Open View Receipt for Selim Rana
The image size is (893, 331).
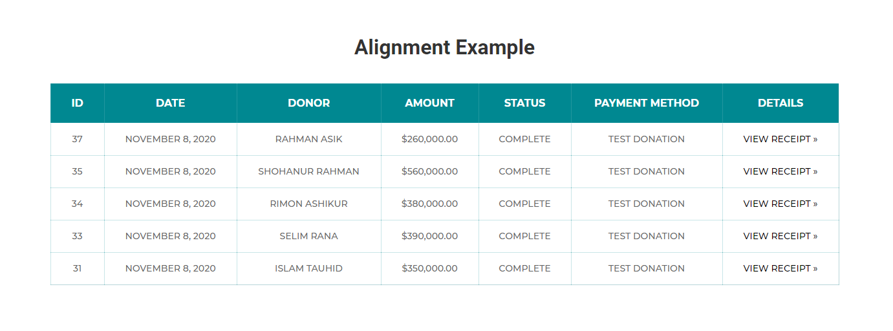780,236
